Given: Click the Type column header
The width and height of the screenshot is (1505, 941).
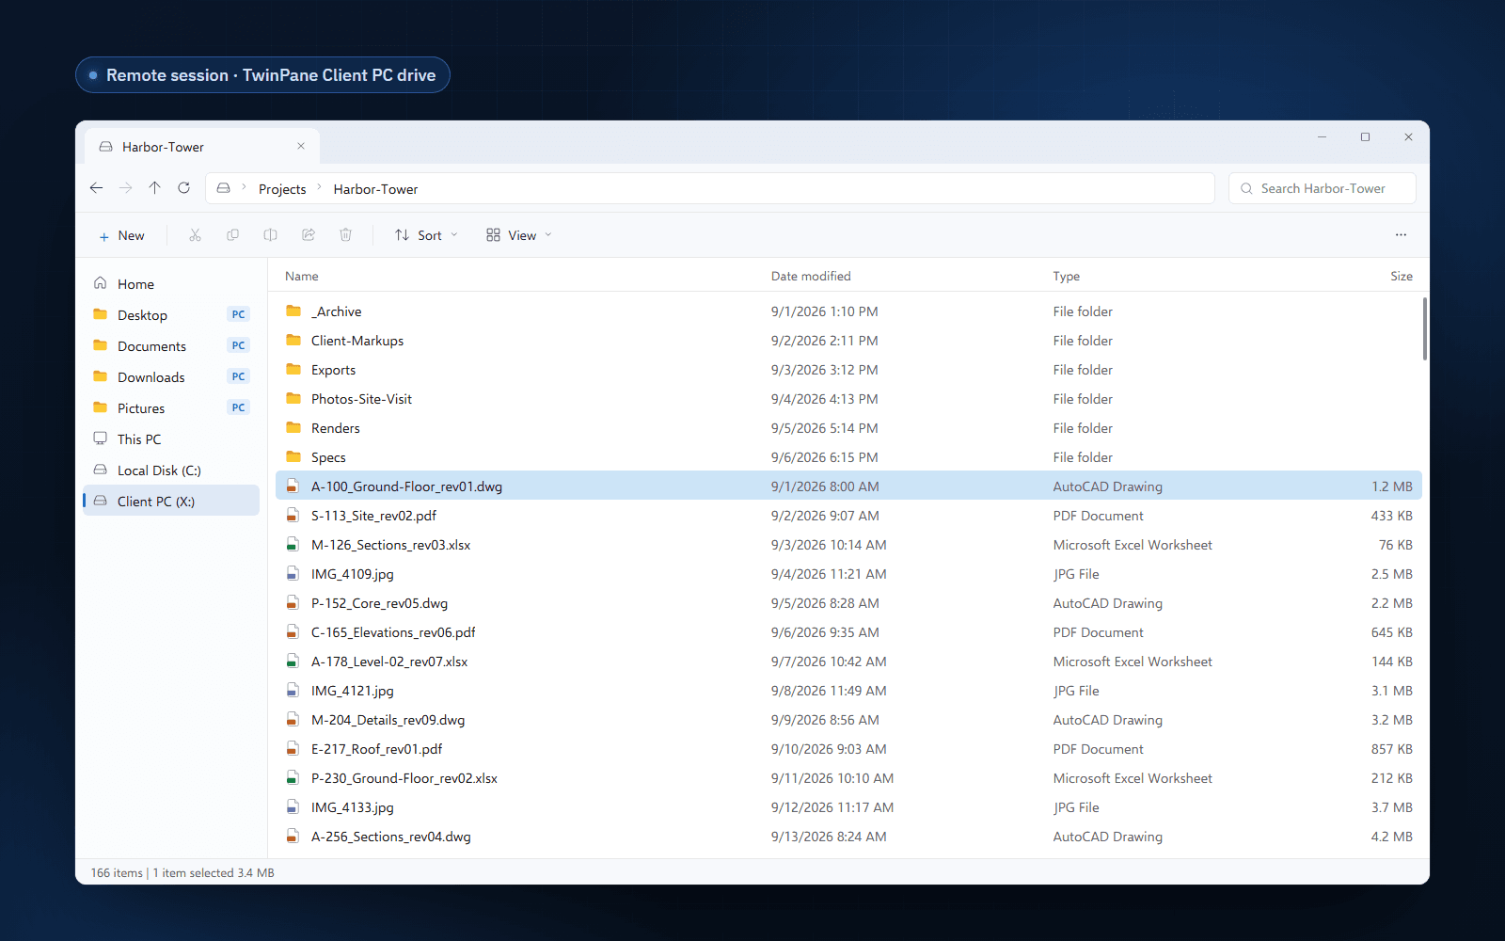Looking at the screenshot, I should tap(1067, 276).
